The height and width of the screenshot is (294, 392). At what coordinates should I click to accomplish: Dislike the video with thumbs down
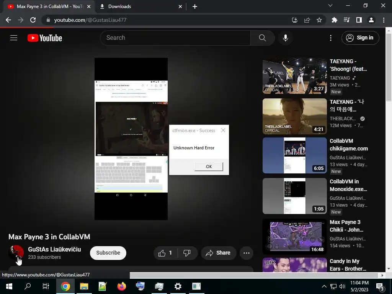coord(187,253)
